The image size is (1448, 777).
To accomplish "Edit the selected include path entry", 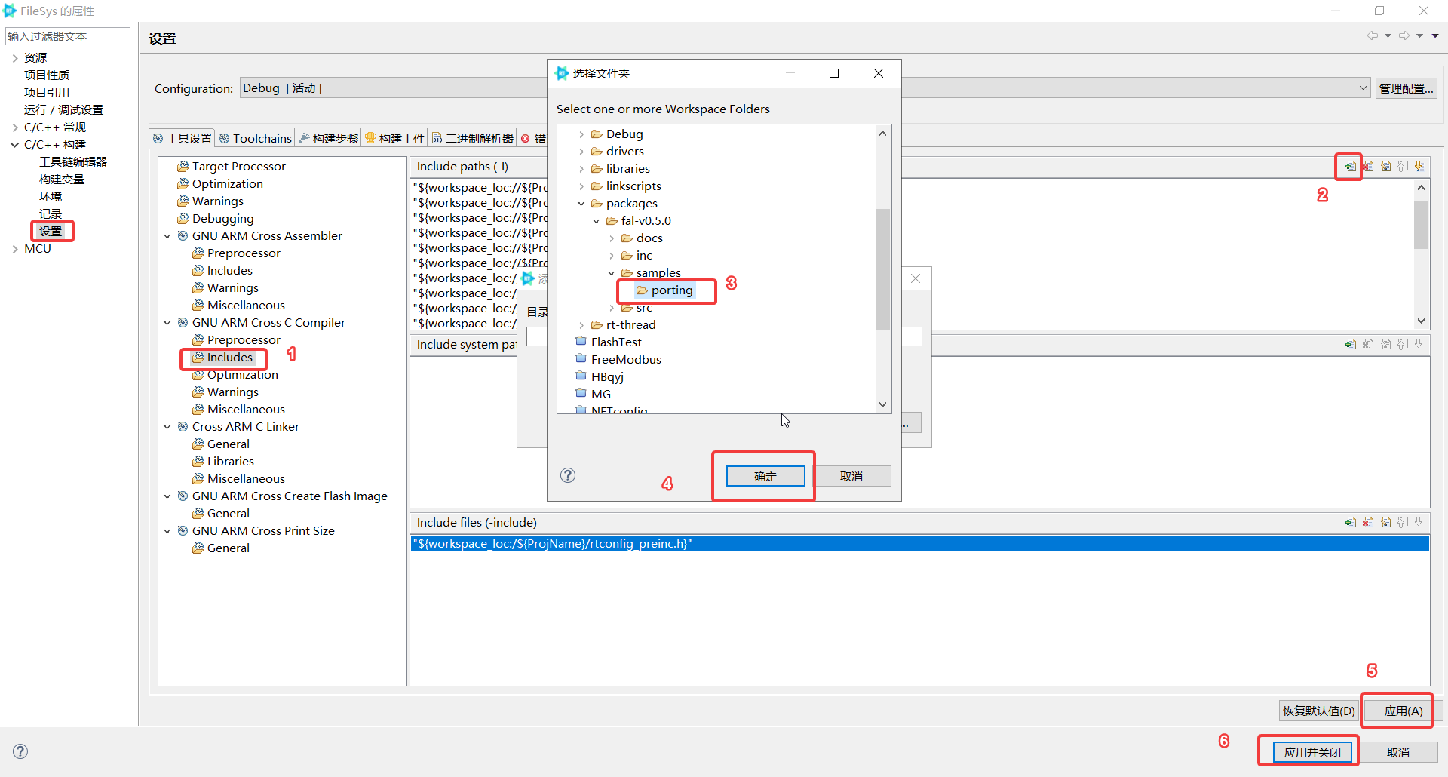I will (x=1386, y=167).
